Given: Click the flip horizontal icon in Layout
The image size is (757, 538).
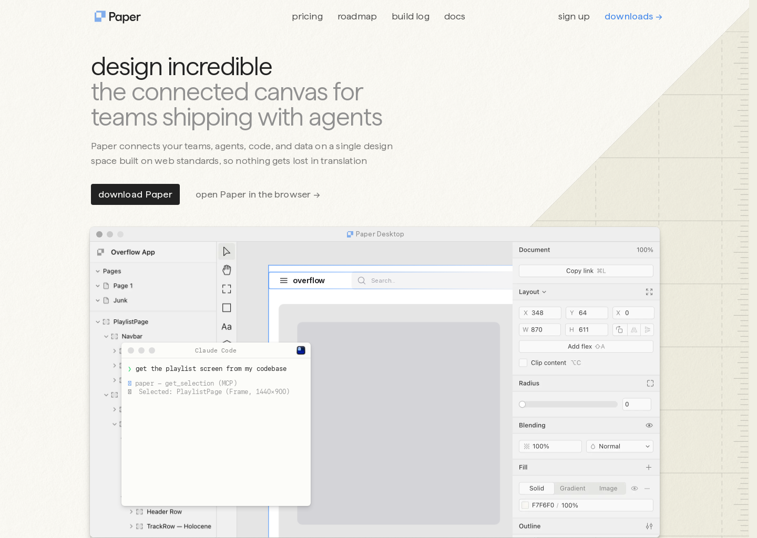Looking at the screenshot, I should click(634, 329).
